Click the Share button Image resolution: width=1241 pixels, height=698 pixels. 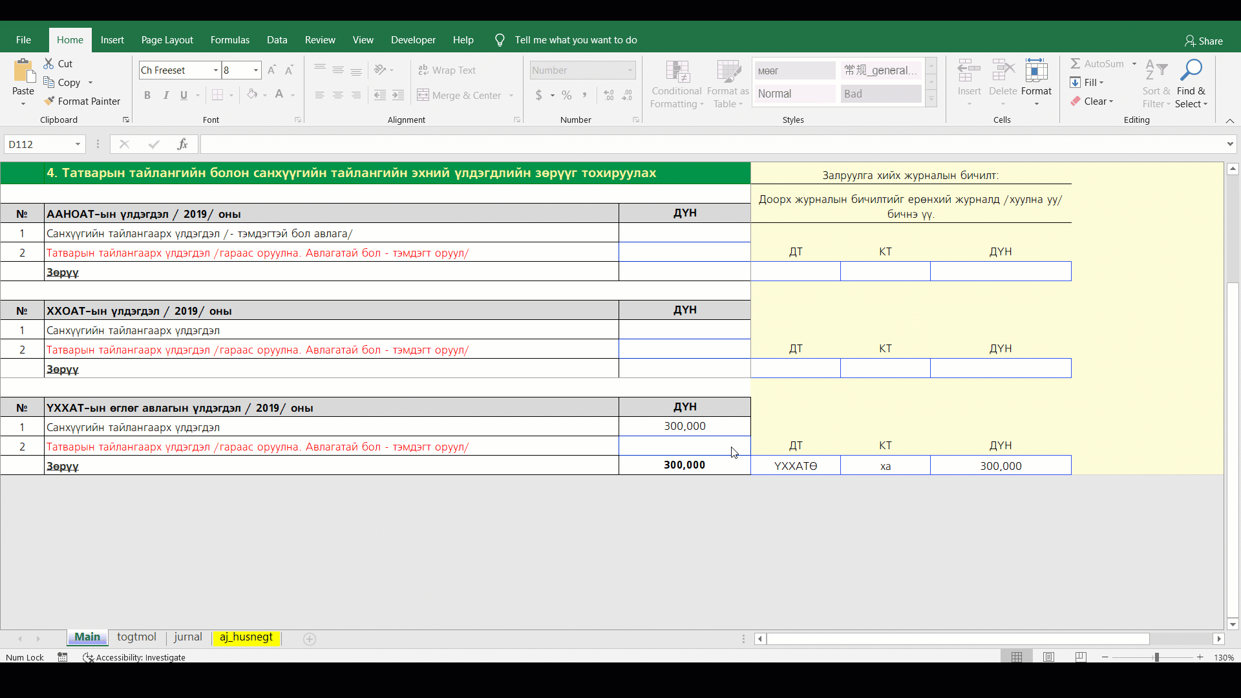[x=1203, y=41]
